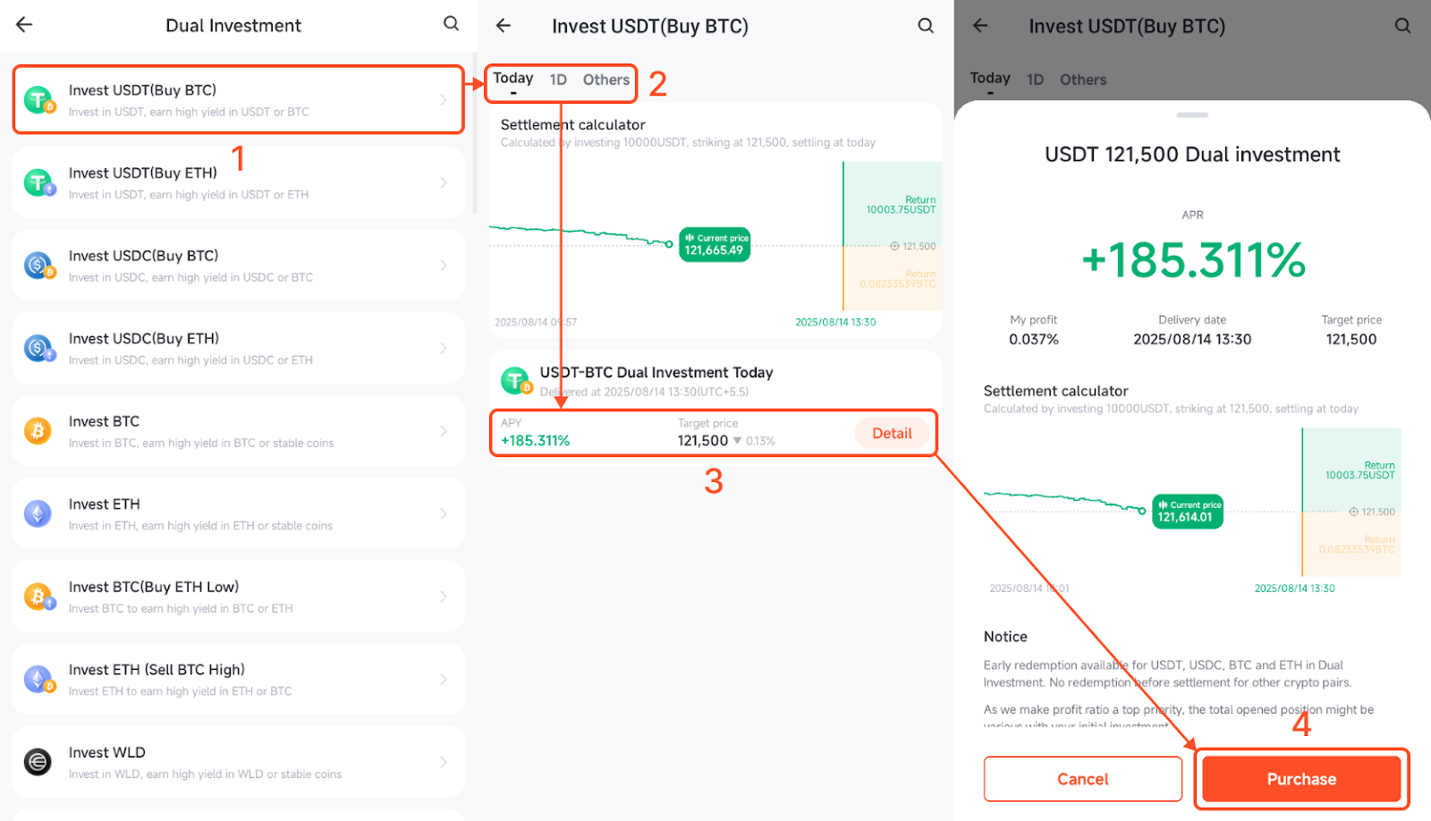Go back from Dual Investment page
Screen dimensions: 1431x821
tap(24, 25)
